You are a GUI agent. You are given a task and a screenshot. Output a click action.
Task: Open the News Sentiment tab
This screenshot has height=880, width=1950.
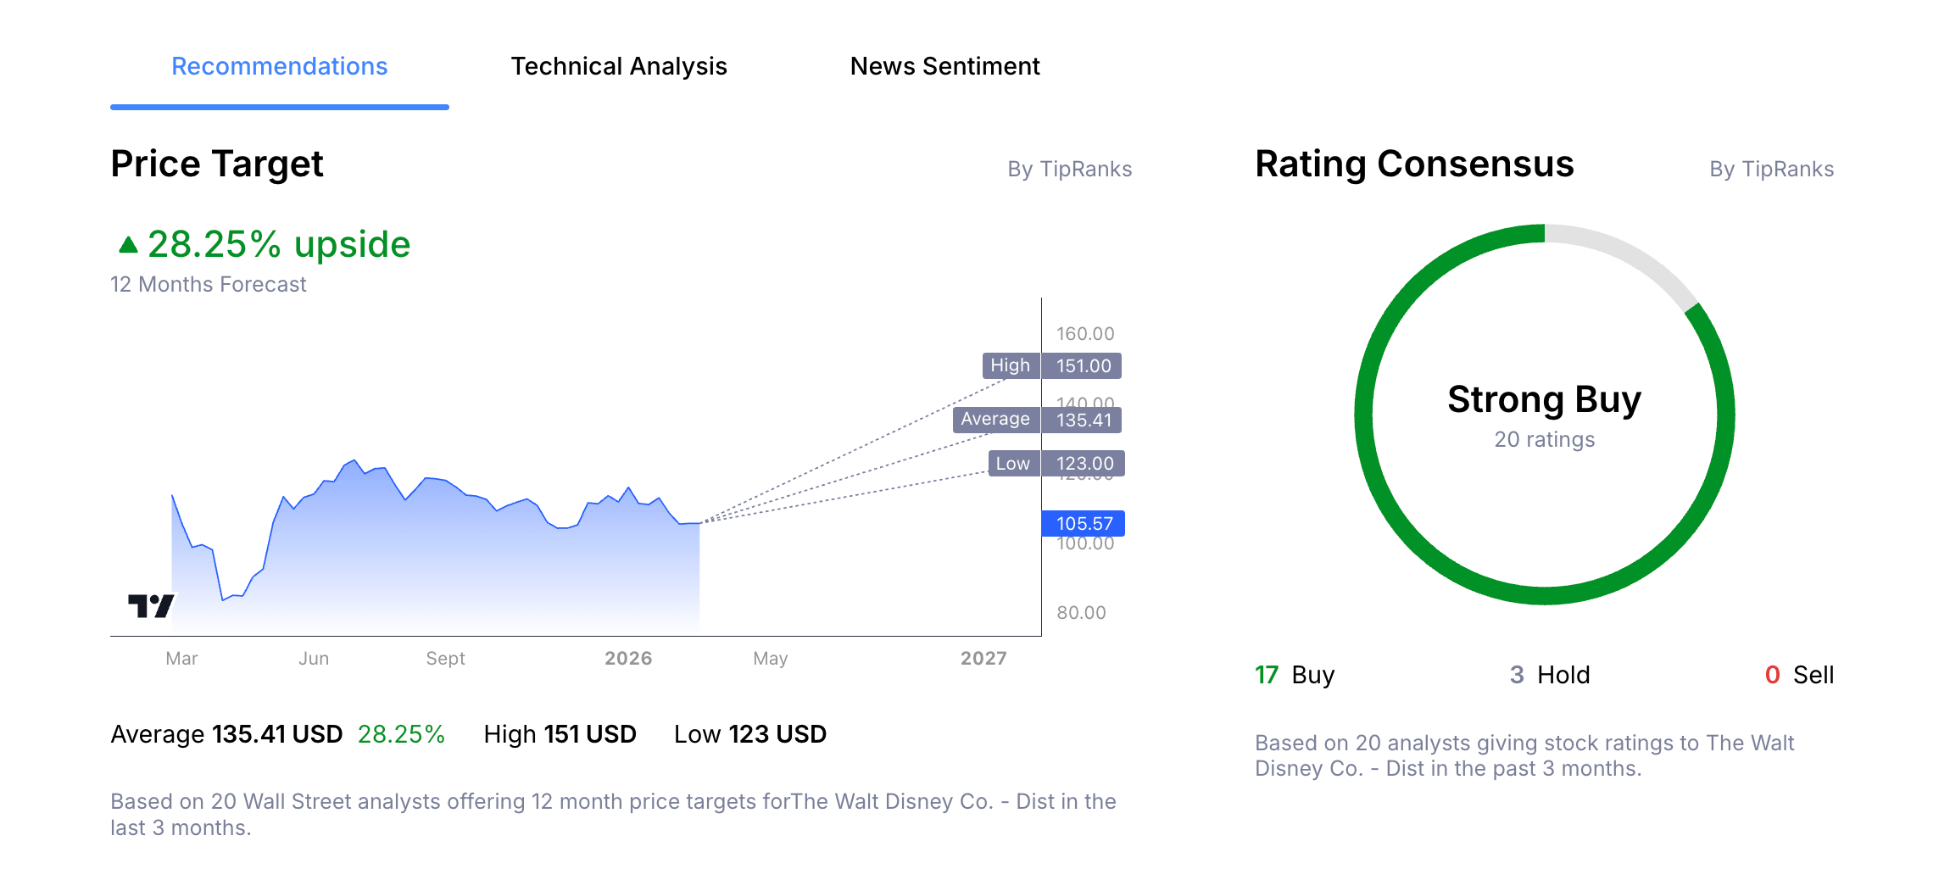point(945,66)
